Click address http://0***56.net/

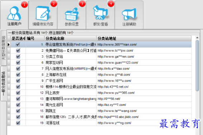pos(109,99)
